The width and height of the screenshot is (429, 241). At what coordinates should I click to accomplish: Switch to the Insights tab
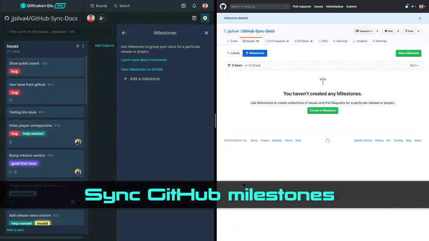[x=360, y=41]
